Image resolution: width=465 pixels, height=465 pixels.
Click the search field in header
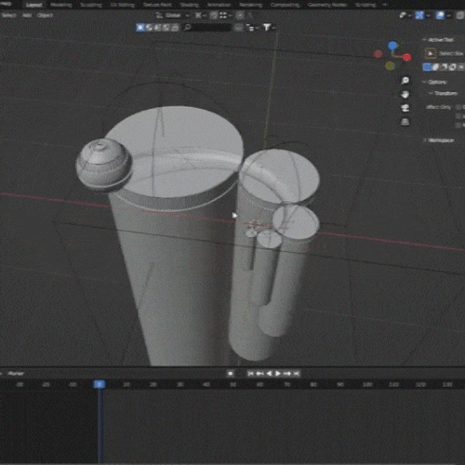tap(207, 27)
